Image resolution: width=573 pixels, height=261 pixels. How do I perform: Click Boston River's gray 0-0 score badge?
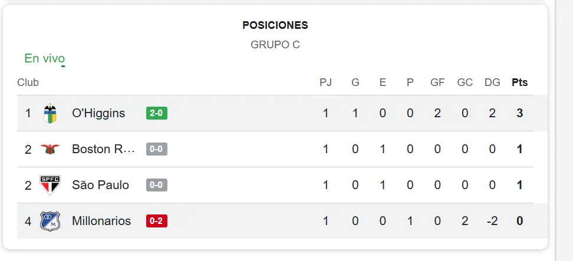pos(156,149)
